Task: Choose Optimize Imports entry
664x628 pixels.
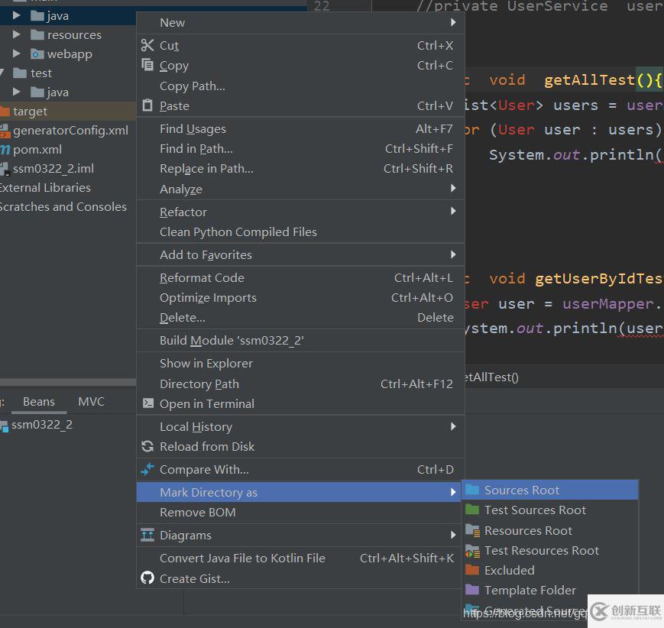Action: [300, 298]
